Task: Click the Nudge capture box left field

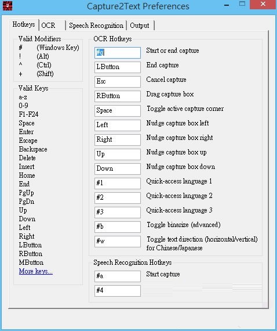Action: point(118,125)
